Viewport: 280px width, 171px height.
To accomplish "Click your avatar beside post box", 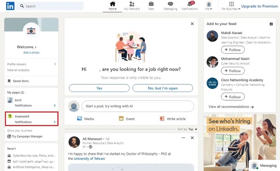I will coord(74,106).
